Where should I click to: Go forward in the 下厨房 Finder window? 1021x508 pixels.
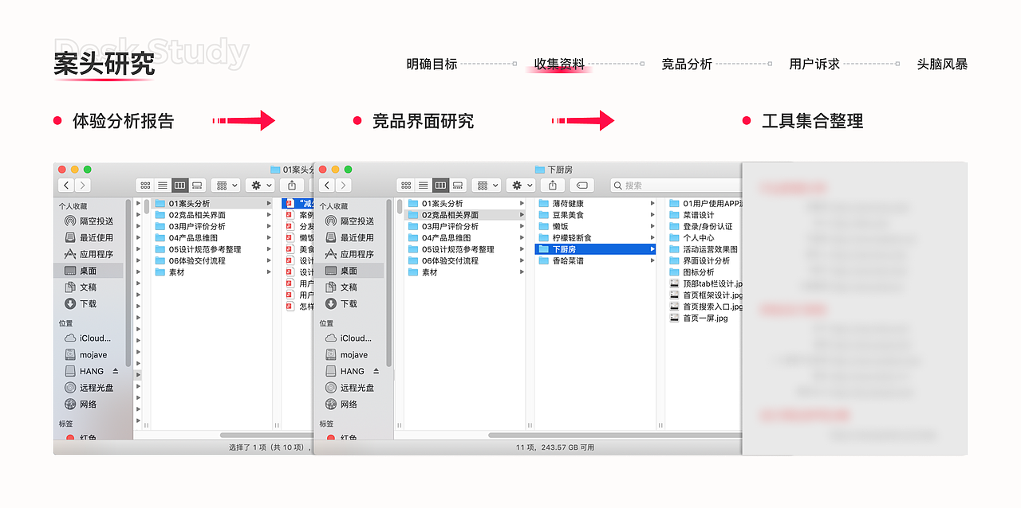click(343, 185)
